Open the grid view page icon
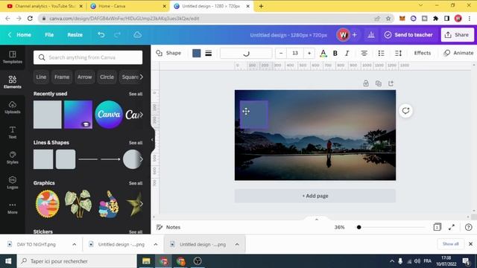Image resolution: width=477 pixels, height=268 pixels. [437, 227]
